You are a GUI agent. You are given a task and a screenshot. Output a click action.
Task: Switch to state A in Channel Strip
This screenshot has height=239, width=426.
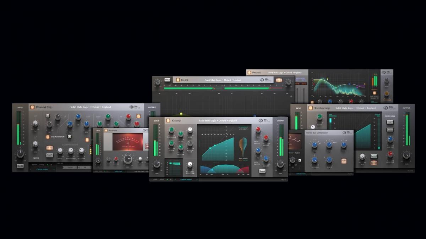[x=48, y=165]
